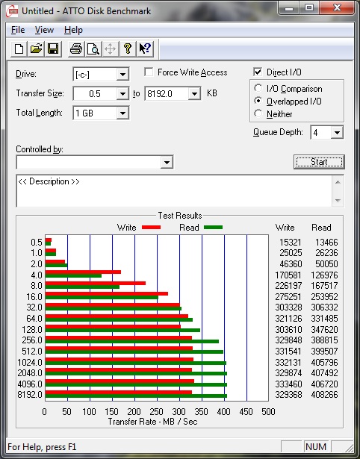Viewport: 360px width, 459px height.
Task: Click the Start benchmark button
Action: [x=319, y=162]
